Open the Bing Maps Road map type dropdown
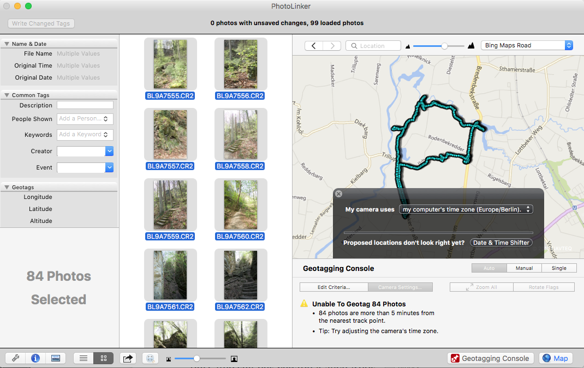The image size is (584, 368). tap(527, 45)
